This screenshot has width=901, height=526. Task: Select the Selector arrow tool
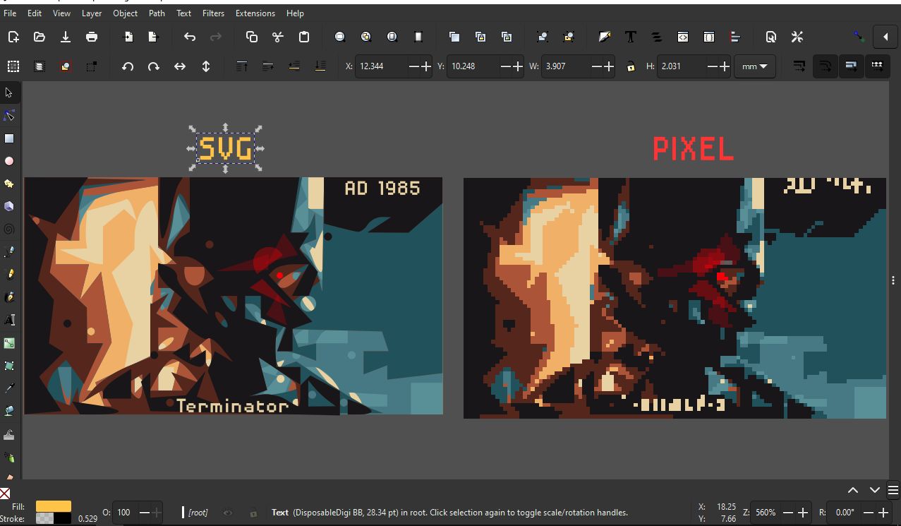(x=9, y=92)
